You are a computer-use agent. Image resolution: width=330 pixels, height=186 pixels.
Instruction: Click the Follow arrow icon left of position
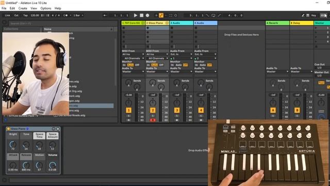[105, 16]
